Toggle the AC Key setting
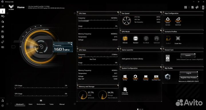 tap(135, 77)
